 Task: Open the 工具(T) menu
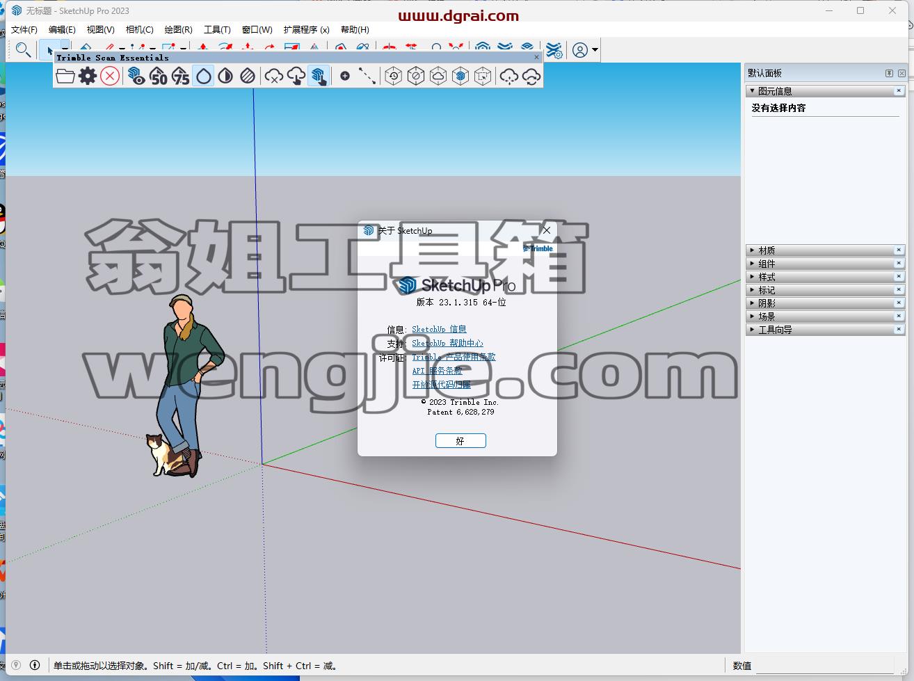tap(217, 29)
